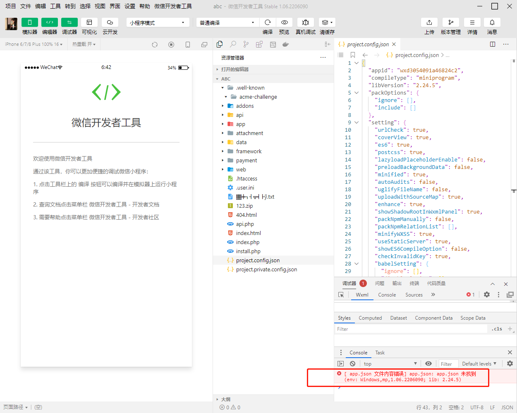Open 版本管理 version control

click(451, 22)
